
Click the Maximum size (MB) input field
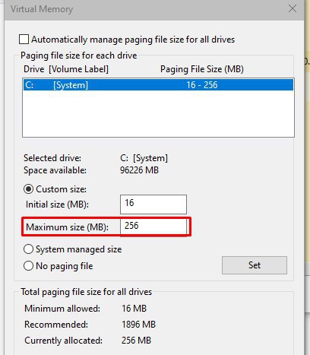click(153, 227)
